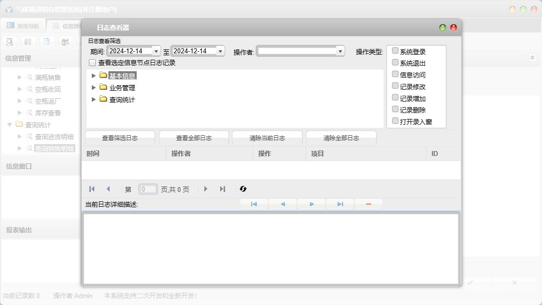542x305 pixels.
Task: Select the 查询统计 folder in the tree
Action: coord(121,100)
